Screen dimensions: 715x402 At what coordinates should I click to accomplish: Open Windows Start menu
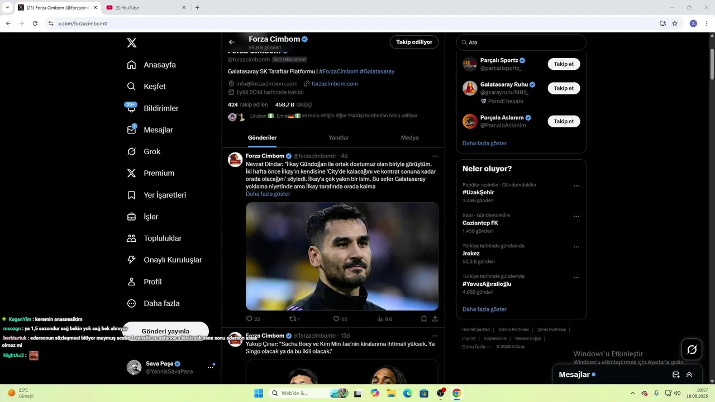(x=259, y=393)
